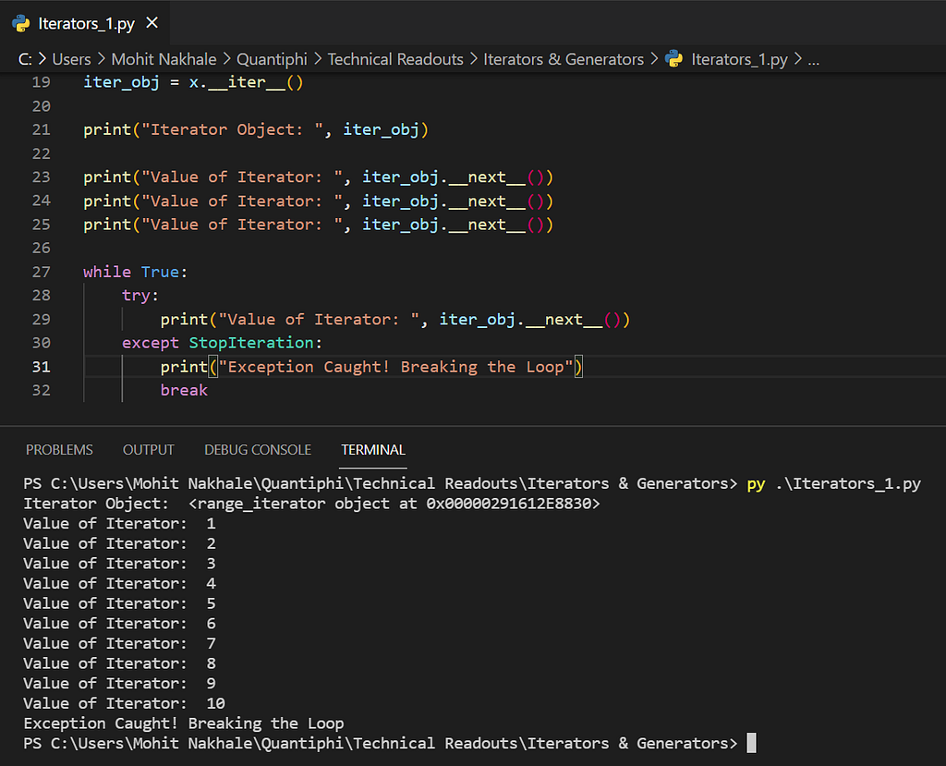Open the Iterators_1.py breadcrumb file segment

(739, 59)
